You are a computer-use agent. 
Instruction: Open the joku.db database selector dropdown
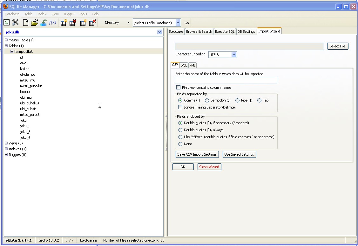159,32
